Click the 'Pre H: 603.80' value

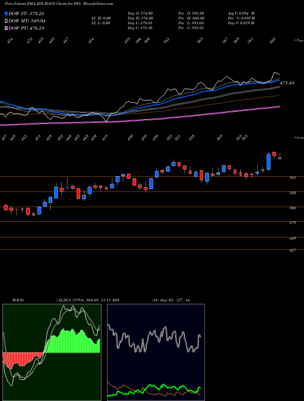(191, 18)
